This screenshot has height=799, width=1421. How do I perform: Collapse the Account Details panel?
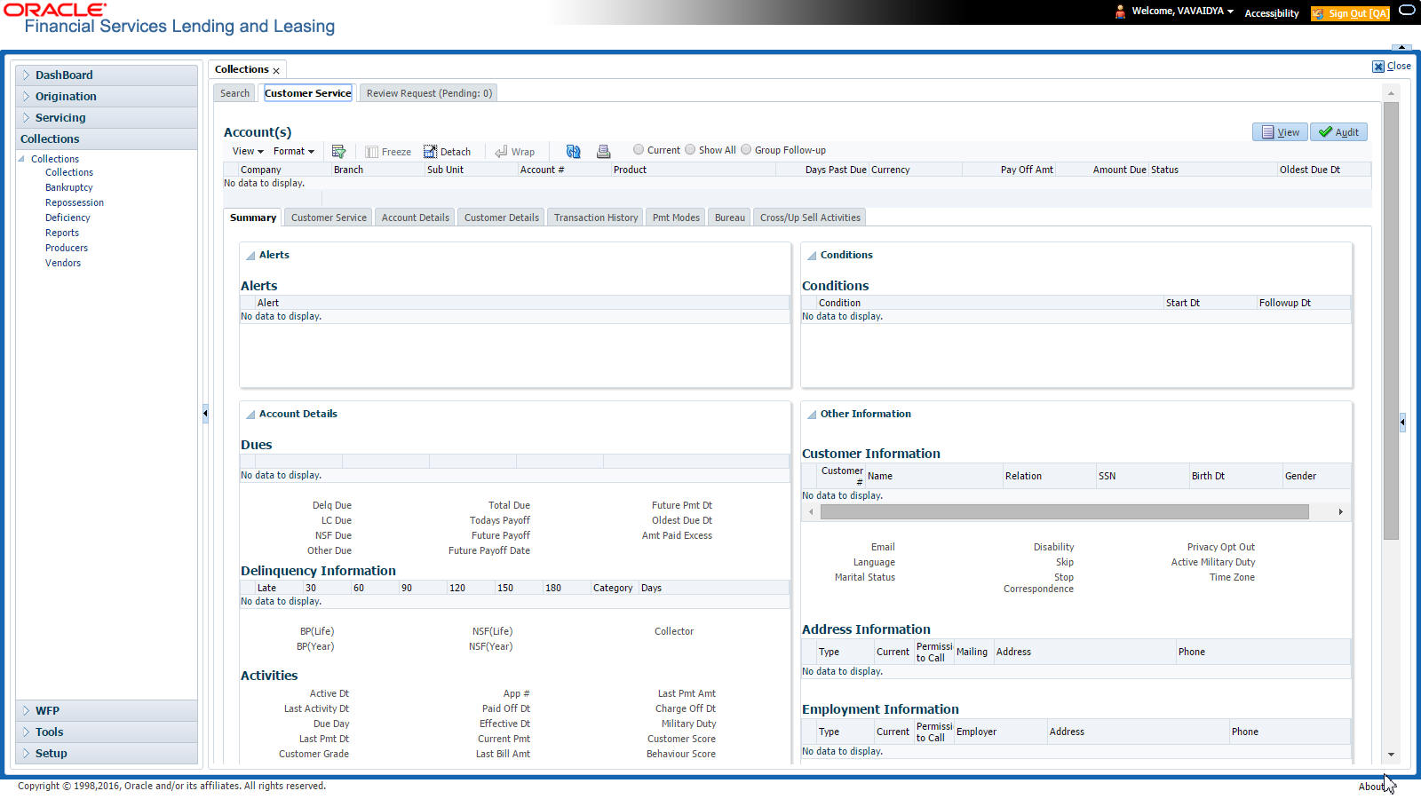250,415
